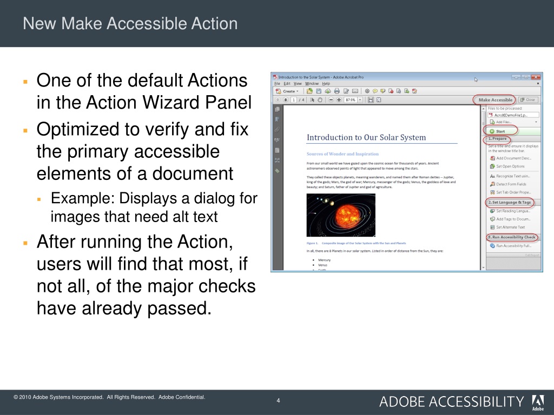Click the zoom in plus icon

(x=339, y=100)
